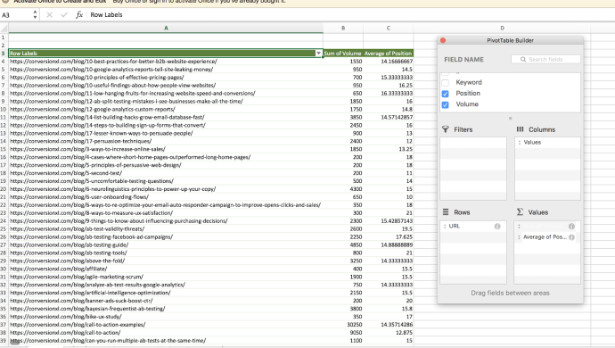Select the Sum of Volume header cell
This screenshot has width=615, height=348.
343,54
